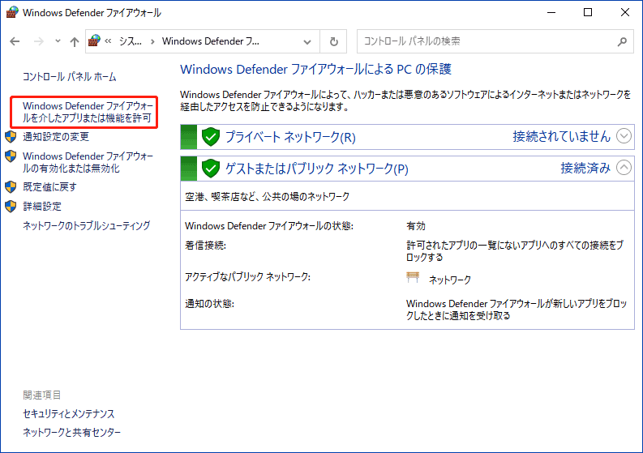Open 詳細設定 link
Viewport: 643px width, 453px height.
coord(42,206)
